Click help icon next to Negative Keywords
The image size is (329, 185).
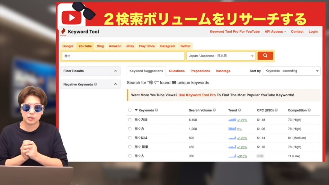point(95,84)
